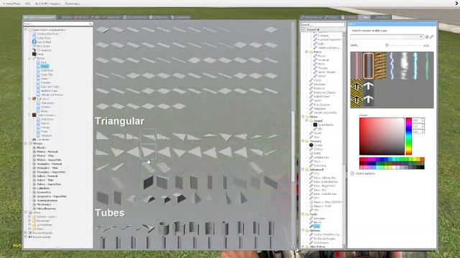Expand the Browse Sounds node
This screenshot has height=258, width=460.
click(x=26, y=237)
